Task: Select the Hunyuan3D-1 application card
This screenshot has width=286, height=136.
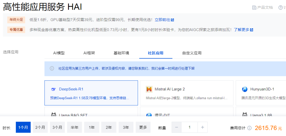Action: tap(261, 93)
